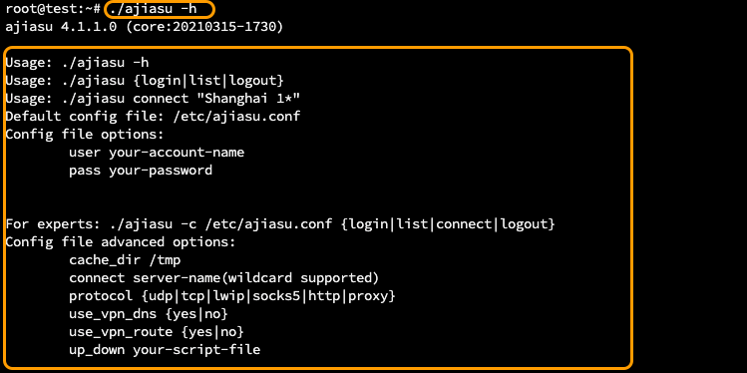The image size is (747, 373).
Task: Click the {login|list|logout} usage text
Action: coord(208,81)
